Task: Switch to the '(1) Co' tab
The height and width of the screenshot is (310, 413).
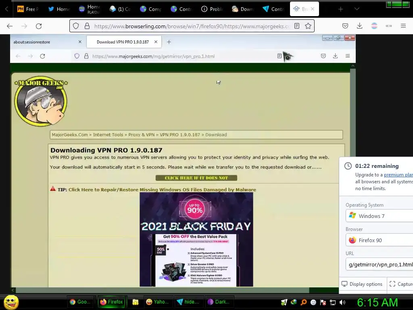Action: (x=120, y=9)
